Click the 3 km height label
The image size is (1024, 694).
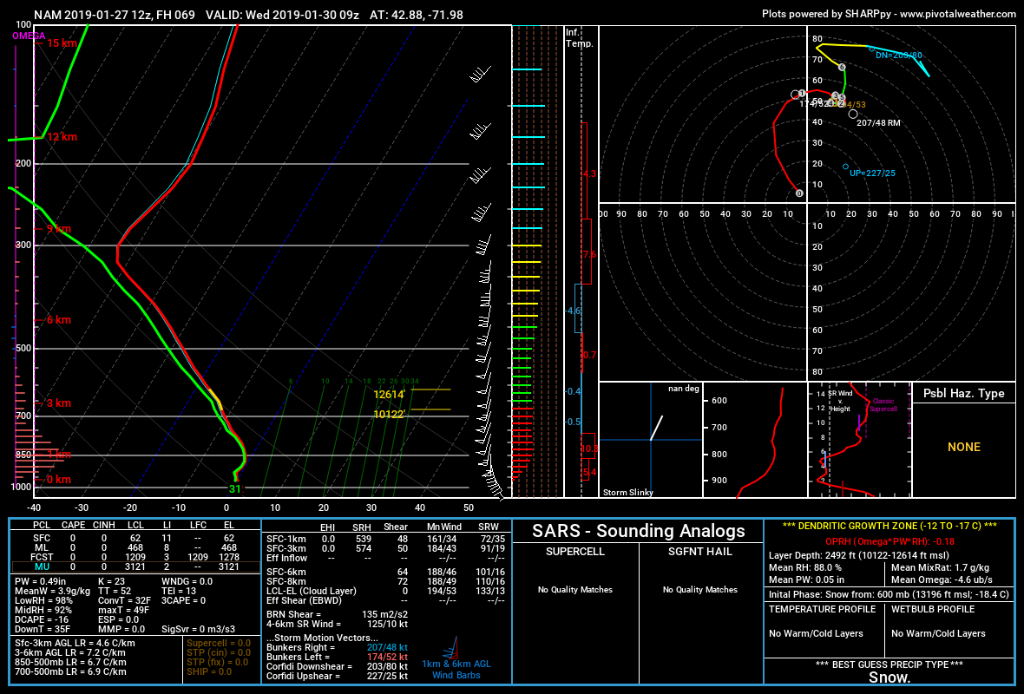tap(59, 403)
